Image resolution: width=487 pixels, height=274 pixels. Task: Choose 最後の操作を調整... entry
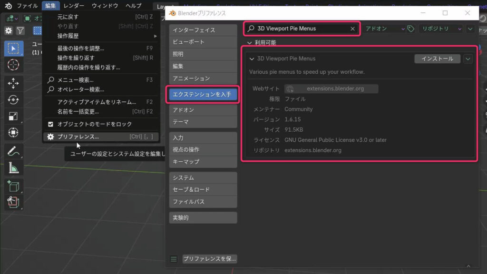[x=101, y=48]
